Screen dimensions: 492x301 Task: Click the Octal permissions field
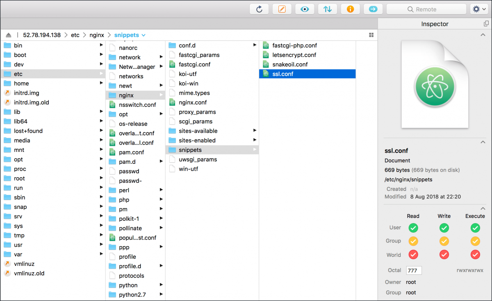pos(414,270)
